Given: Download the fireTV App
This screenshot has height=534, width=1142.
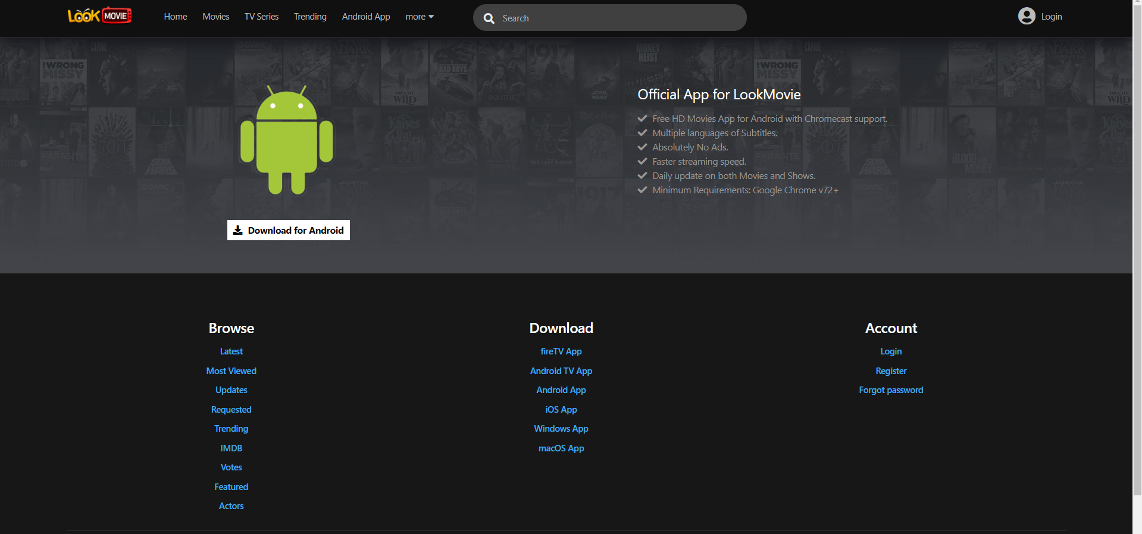Looking at the screenshot, I should tap(561, 351).
